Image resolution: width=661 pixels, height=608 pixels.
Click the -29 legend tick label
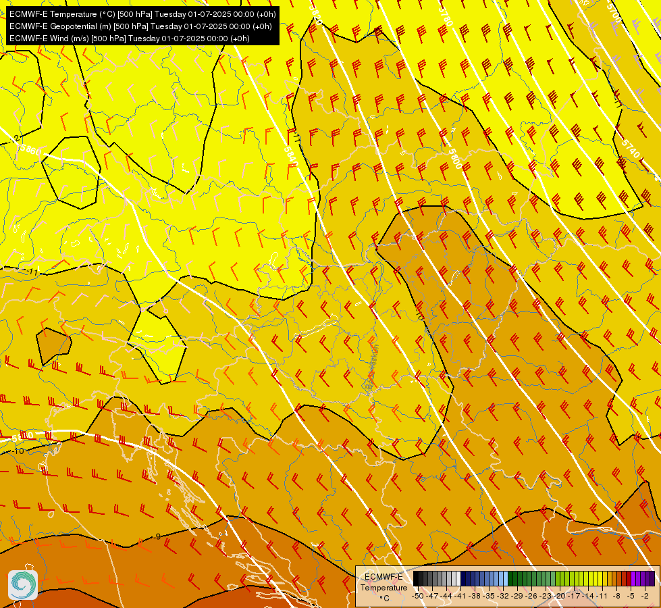tap(517, 596)
